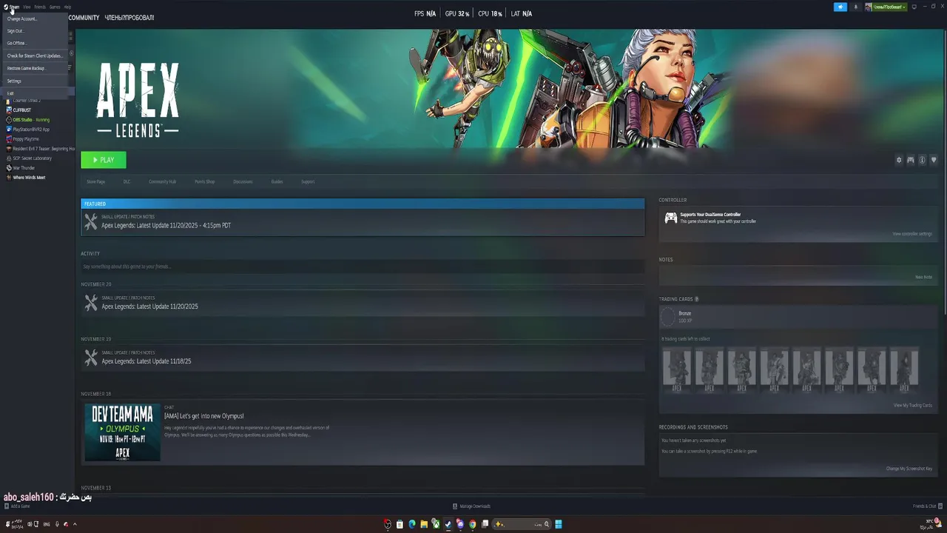Viewport: 947px width, 533px height.
Task: Open the DLC link
Action: [127, 181]
